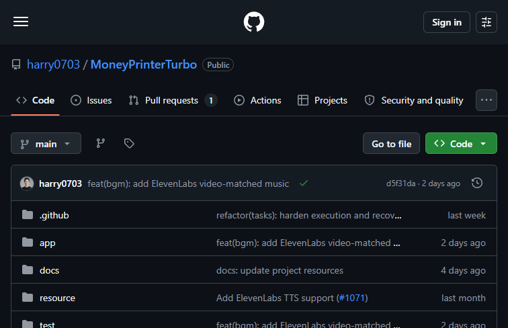This screenshot has width=508, height=328.
Task: Open the latest commit message about ElevenLabs music
Action: [188, 183]
